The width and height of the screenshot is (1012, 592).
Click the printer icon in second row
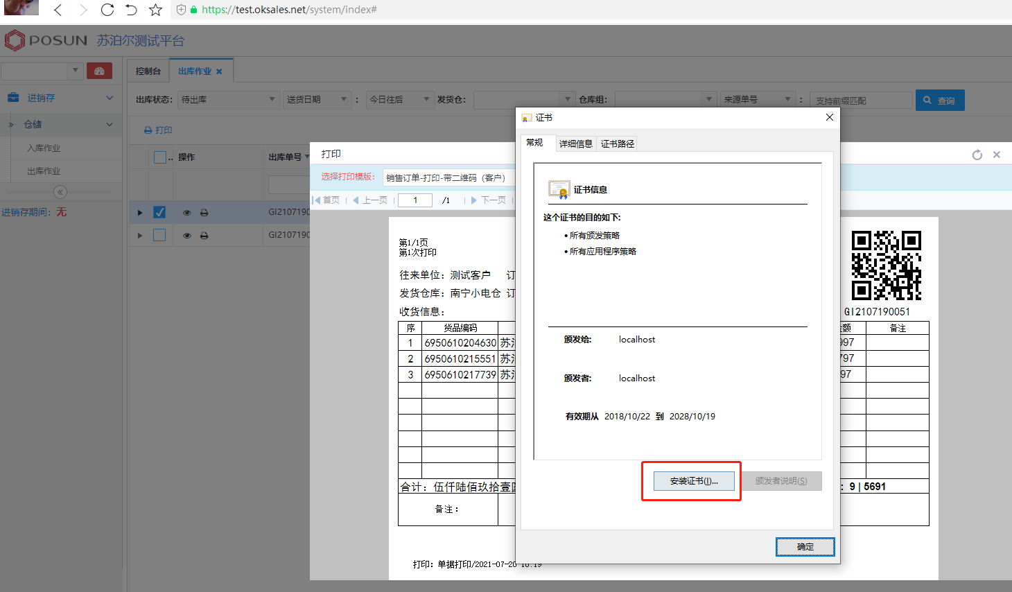pyautogui.click(x=204, y=236)
